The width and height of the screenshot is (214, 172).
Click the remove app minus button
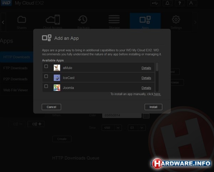tap(17, 124)
